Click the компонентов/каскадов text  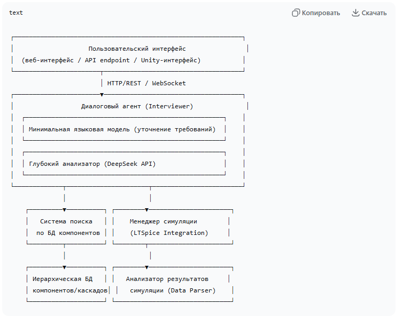70,290
